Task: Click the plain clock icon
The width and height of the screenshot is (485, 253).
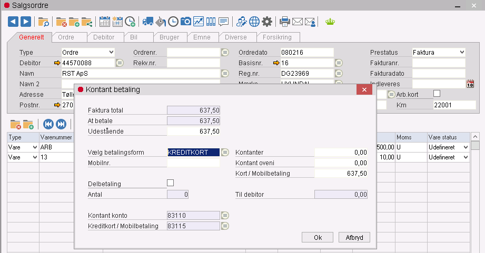Action: click(x=173, y=22)
